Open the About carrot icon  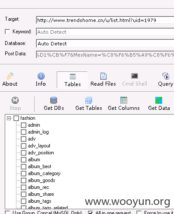(10, 76)
